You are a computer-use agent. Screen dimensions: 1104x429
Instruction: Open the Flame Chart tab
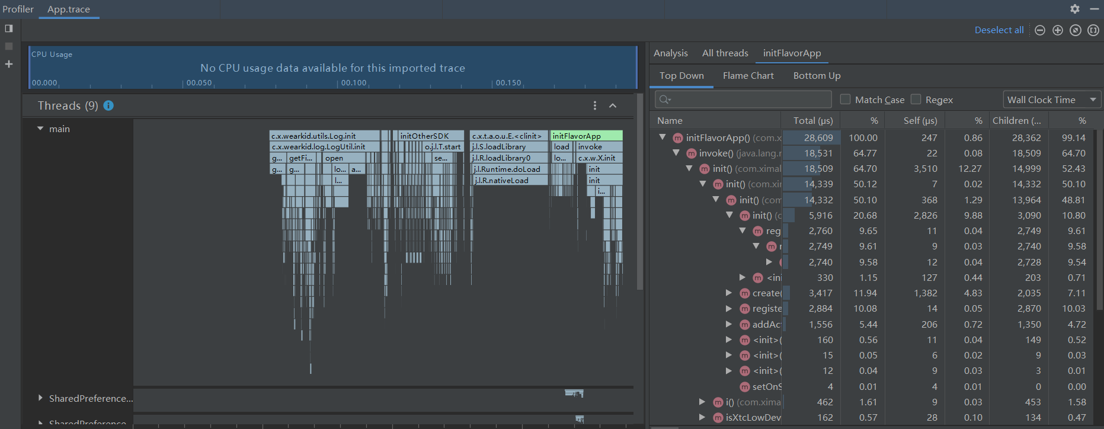pyautogui.click(x=748, y=76)
